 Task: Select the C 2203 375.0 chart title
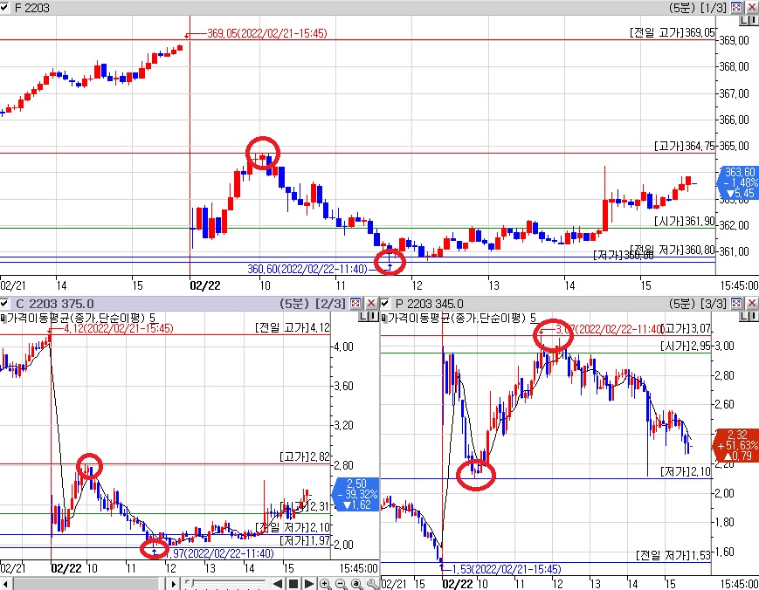click(x=55, y=304)
